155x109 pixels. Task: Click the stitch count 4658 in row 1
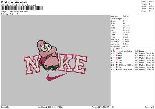pyautogui.click(x=120, y=53)
